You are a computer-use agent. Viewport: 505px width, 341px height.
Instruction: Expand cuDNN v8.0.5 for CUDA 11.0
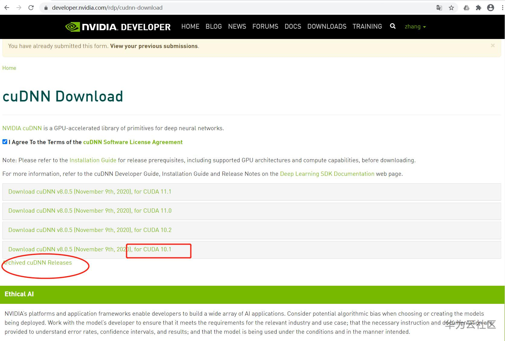click(x=252, y=211)
